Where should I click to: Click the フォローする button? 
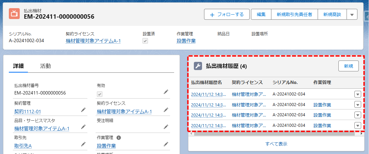[227, 15]
